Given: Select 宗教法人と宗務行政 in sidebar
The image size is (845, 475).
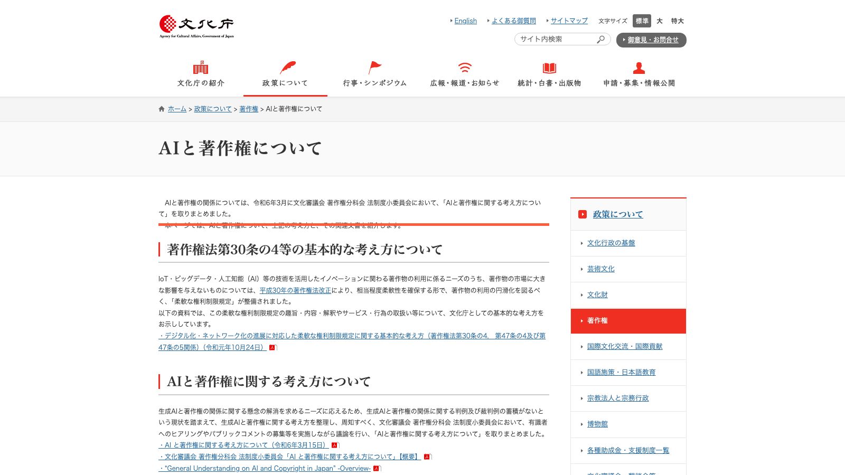Looking at the screenshot, I should 618,398.
